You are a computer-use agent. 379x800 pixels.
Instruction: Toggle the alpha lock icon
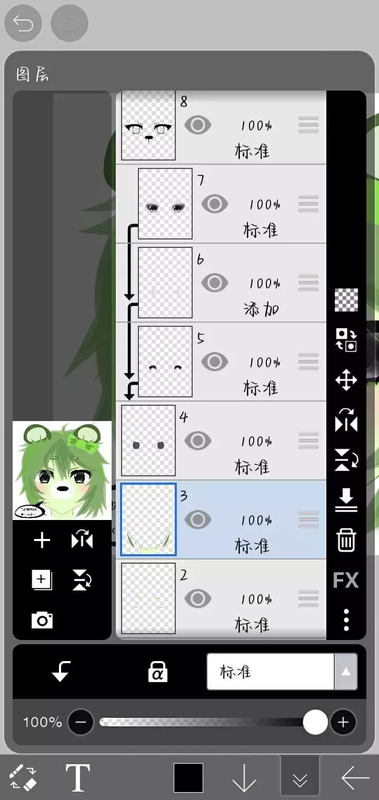pyautogui.click(x=157, y=672)
